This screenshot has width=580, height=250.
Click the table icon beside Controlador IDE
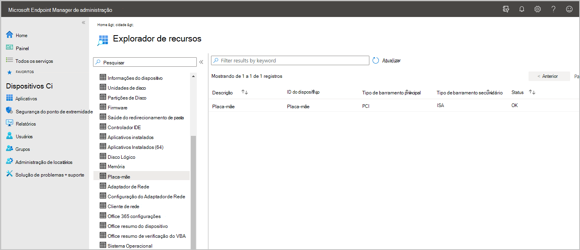coord(103,127)
